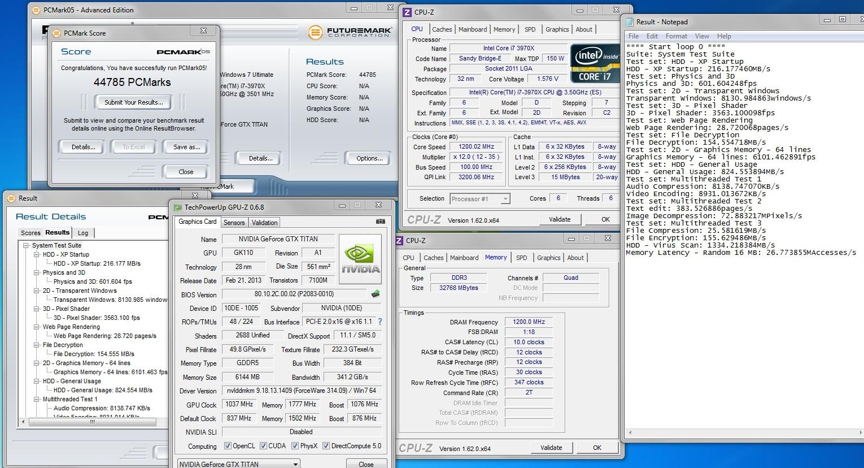Click the DRAM Frequency value 1200.0 MHz
The width and height of the screenshot is (864, 468).
coord(529,322)
